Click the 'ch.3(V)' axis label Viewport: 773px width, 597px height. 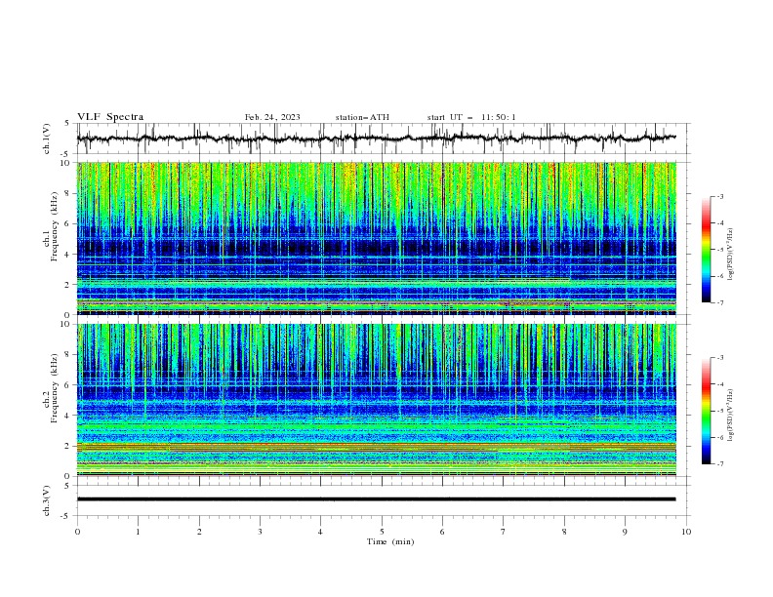(47, 500)
